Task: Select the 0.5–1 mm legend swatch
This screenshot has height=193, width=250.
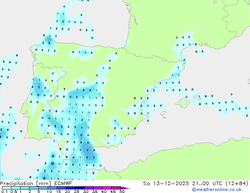Action: point(16,188)
